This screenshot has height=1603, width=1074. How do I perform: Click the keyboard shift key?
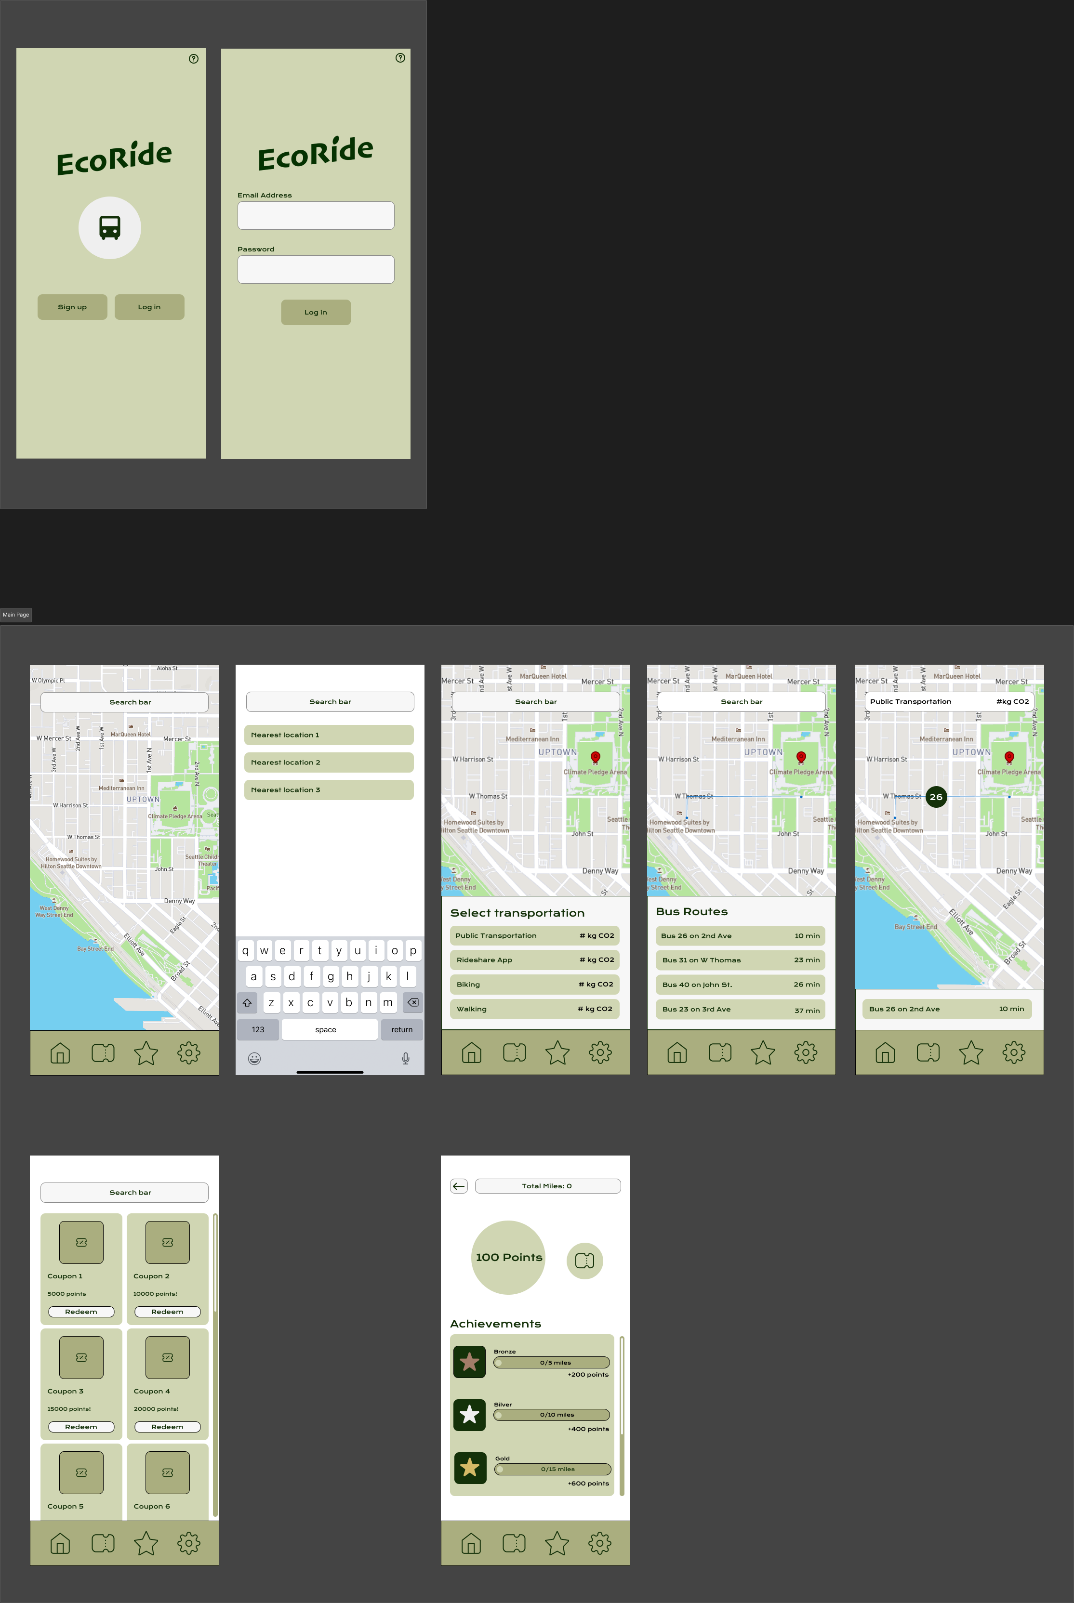coord(247,1002)
